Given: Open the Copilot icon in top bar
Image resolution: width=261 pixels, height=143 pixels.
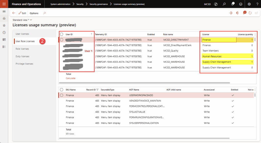Looking at the screenshot, I should click(216, 4).
